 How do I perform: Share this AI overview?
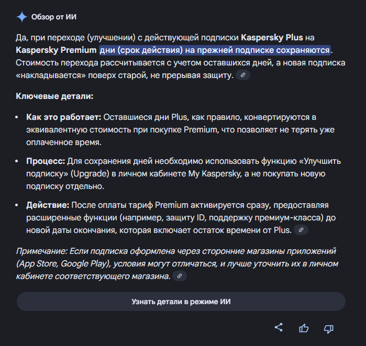click(279, 328)
